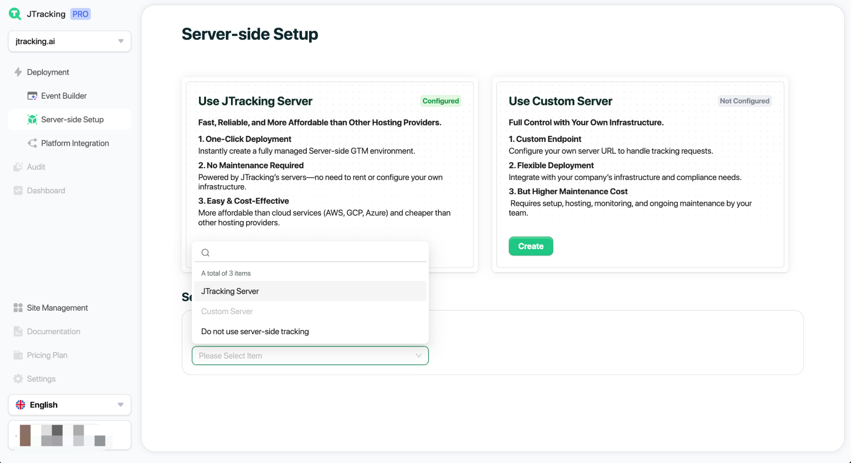Click the user profile thumbnail

point(70,435)
